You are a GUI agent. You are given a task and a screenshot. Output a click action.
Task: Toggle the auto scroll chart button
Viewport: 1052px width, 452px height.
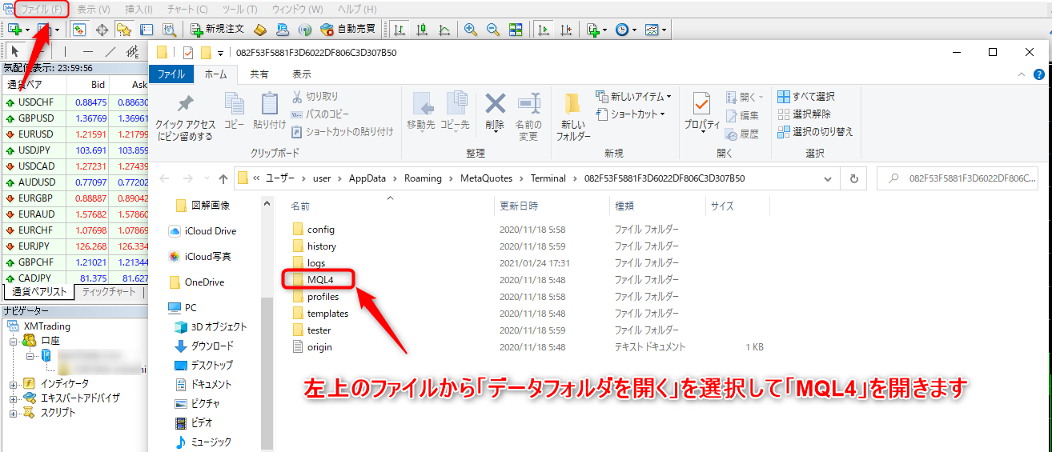point(544,30)
